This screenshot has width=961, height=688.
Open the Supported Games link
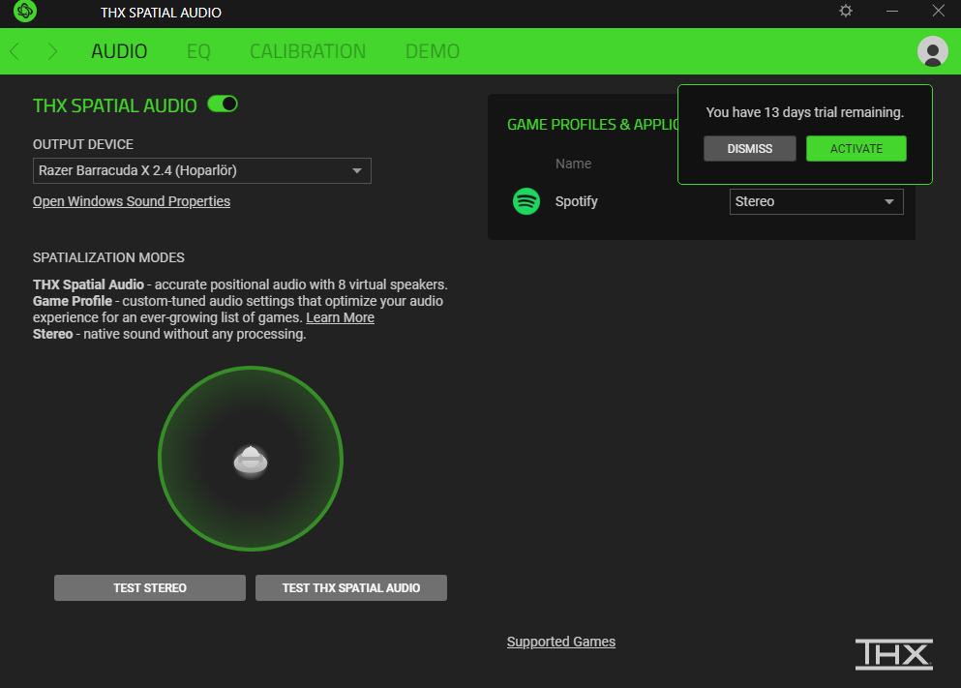560,642
